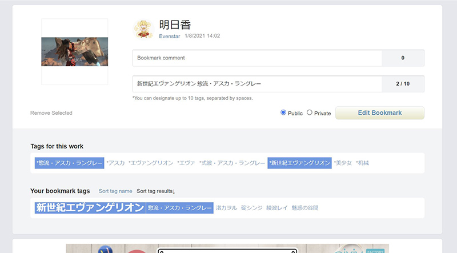Add the work tag 机械

362,163
